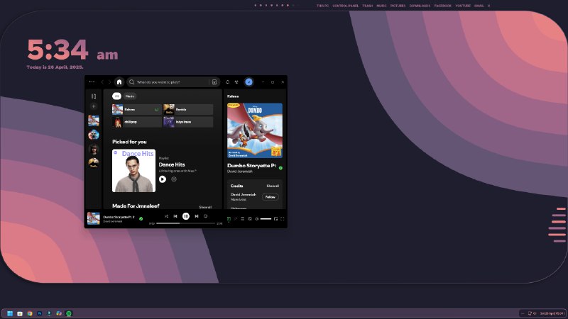The height and width of the screenshot is (319, 568).
Task: Follow the credited artist
Action: (271, 197)
